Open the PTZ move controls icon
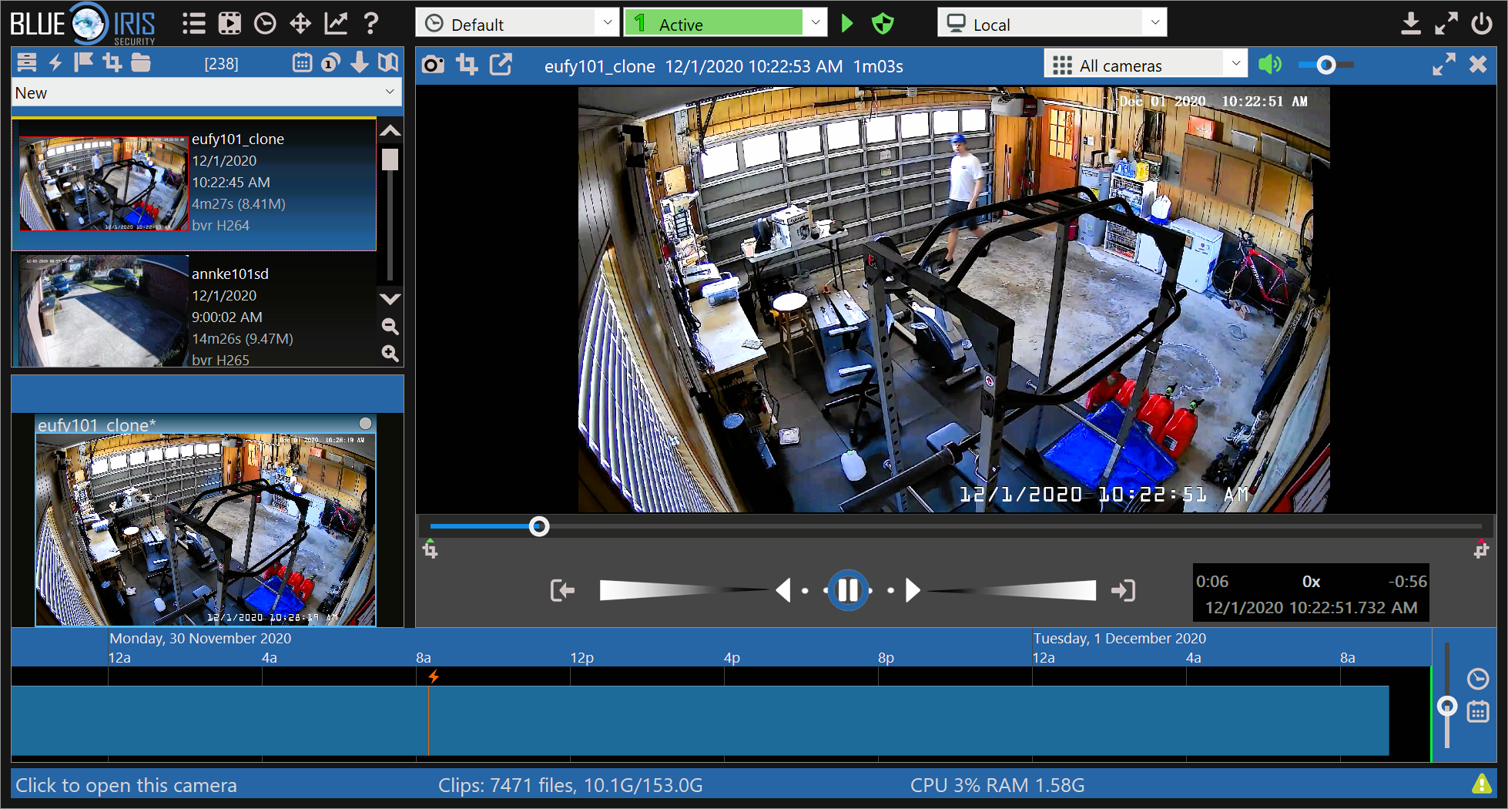This screenshot has height=809, width=1508. pos(300,24)
